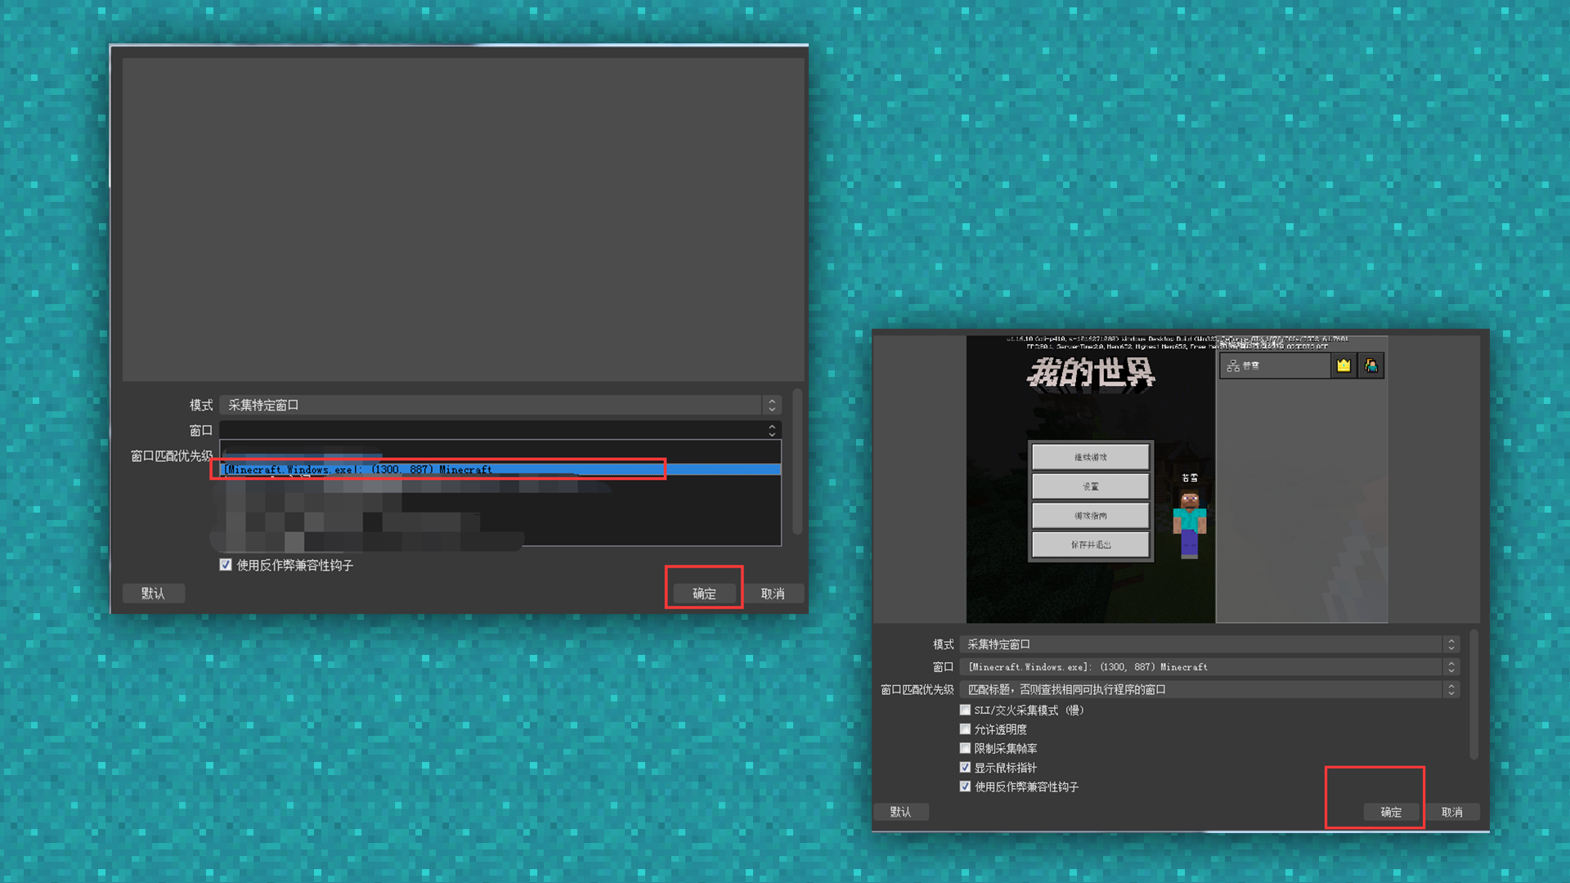Open 模式 dropdown in left dialog
The height and width of the screenshot is (883, 1570).
(500, 405)
